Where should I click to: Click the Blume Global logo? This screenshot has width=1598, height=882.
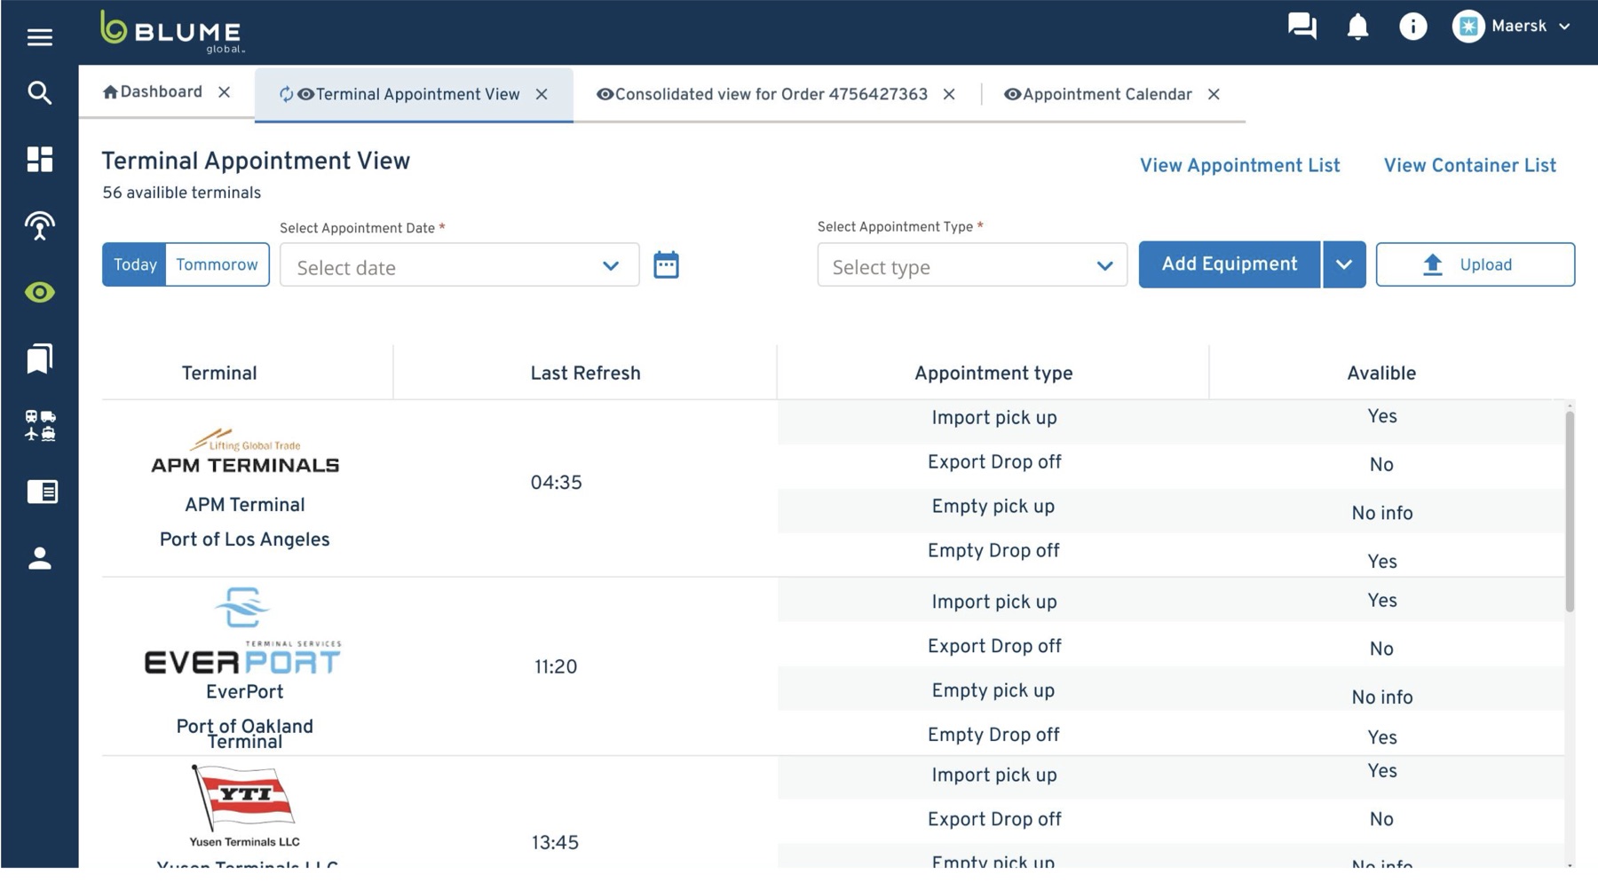[172, 32]
